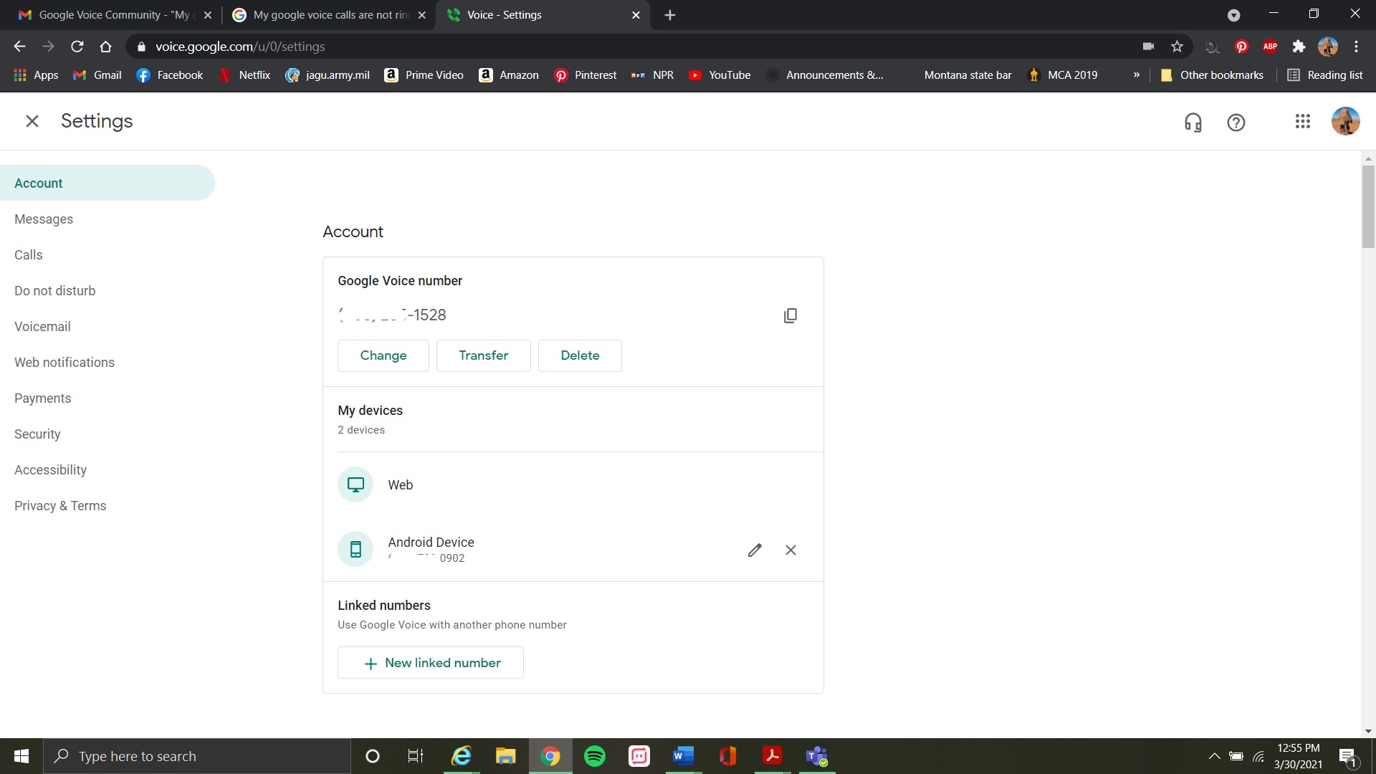Open the Gmail bookmark
This screenshot has width=1376, height=774.
[97, 75]
